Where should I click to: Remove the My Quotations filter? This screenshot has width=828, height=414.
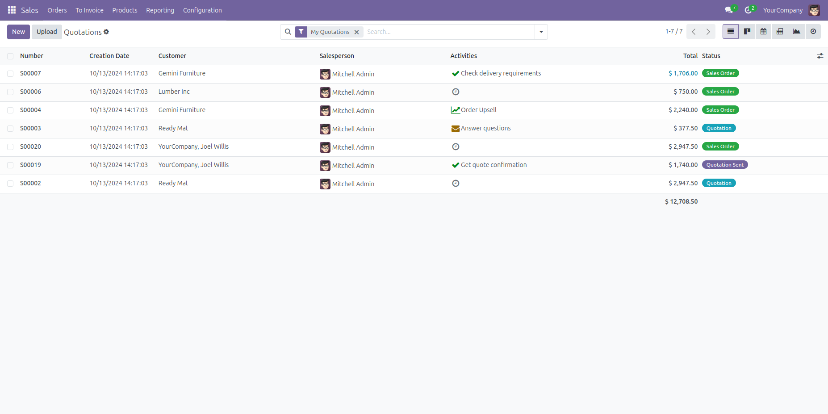[x=356, y=32]
